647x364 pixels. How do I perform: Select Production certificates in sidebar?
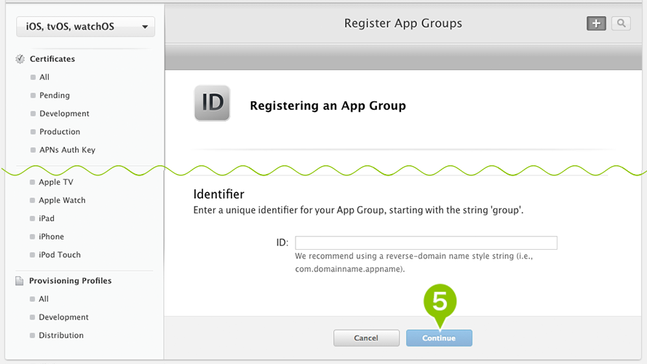pyautogui.click(x=60, y=132)
